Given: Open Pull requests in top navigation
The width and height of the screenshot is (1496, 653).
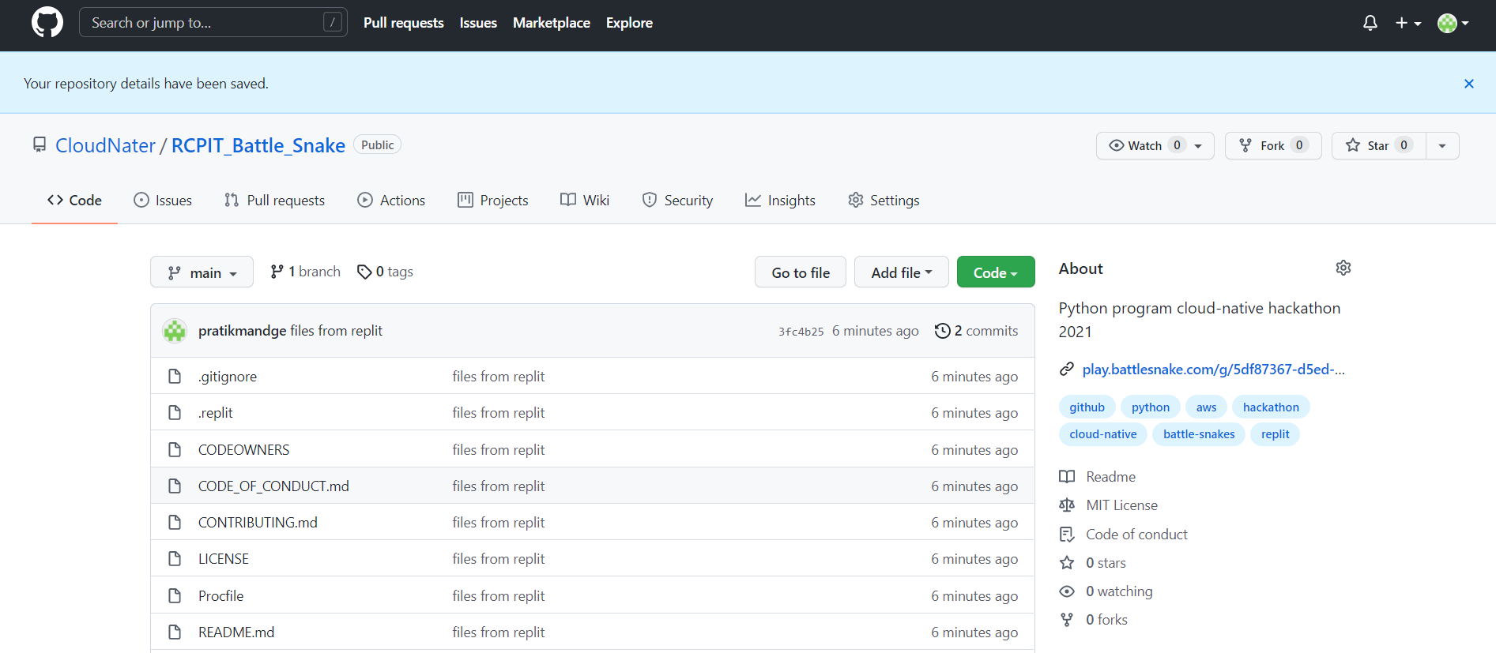Looking at the screenshot, I should click(404, 23).
